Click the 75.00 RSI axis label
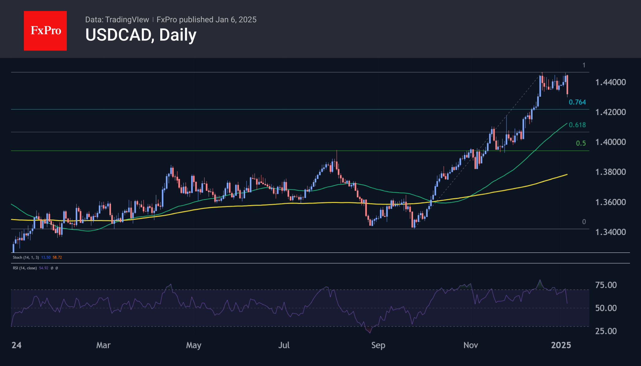This screenshot has width=641, height=366. click(x=605, y=285)
